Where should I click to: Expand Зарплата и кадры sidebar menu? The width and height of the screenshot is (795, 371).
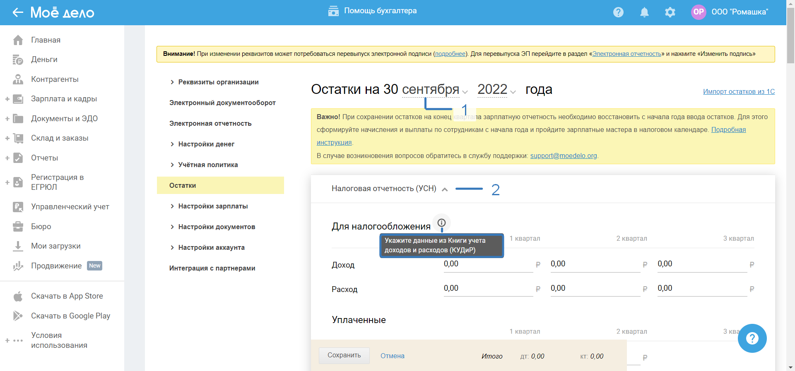[x=7, y=99]
